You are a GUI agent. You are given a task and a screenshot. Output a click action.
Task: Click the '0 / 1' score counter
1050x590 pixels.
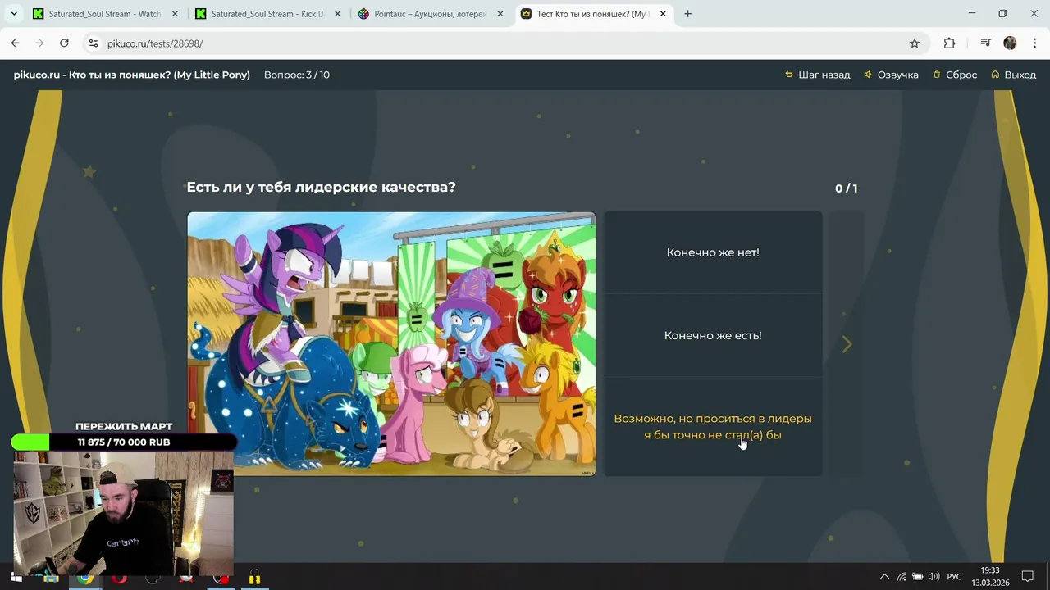(x=847, y=188)
